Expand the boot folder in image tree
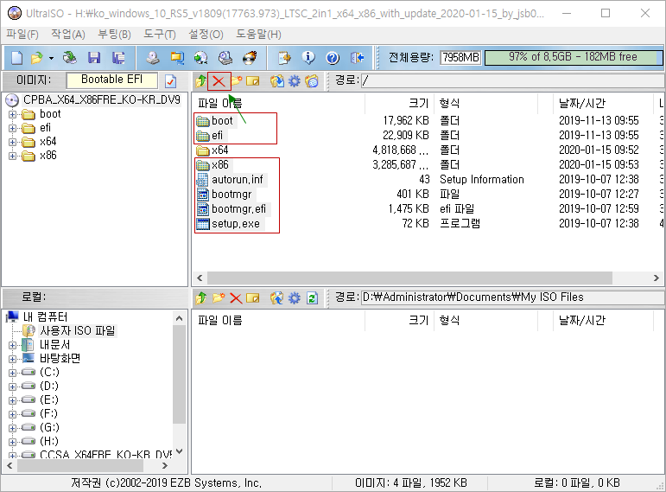This screenshot has height=492, width=666. coord(12,114)
